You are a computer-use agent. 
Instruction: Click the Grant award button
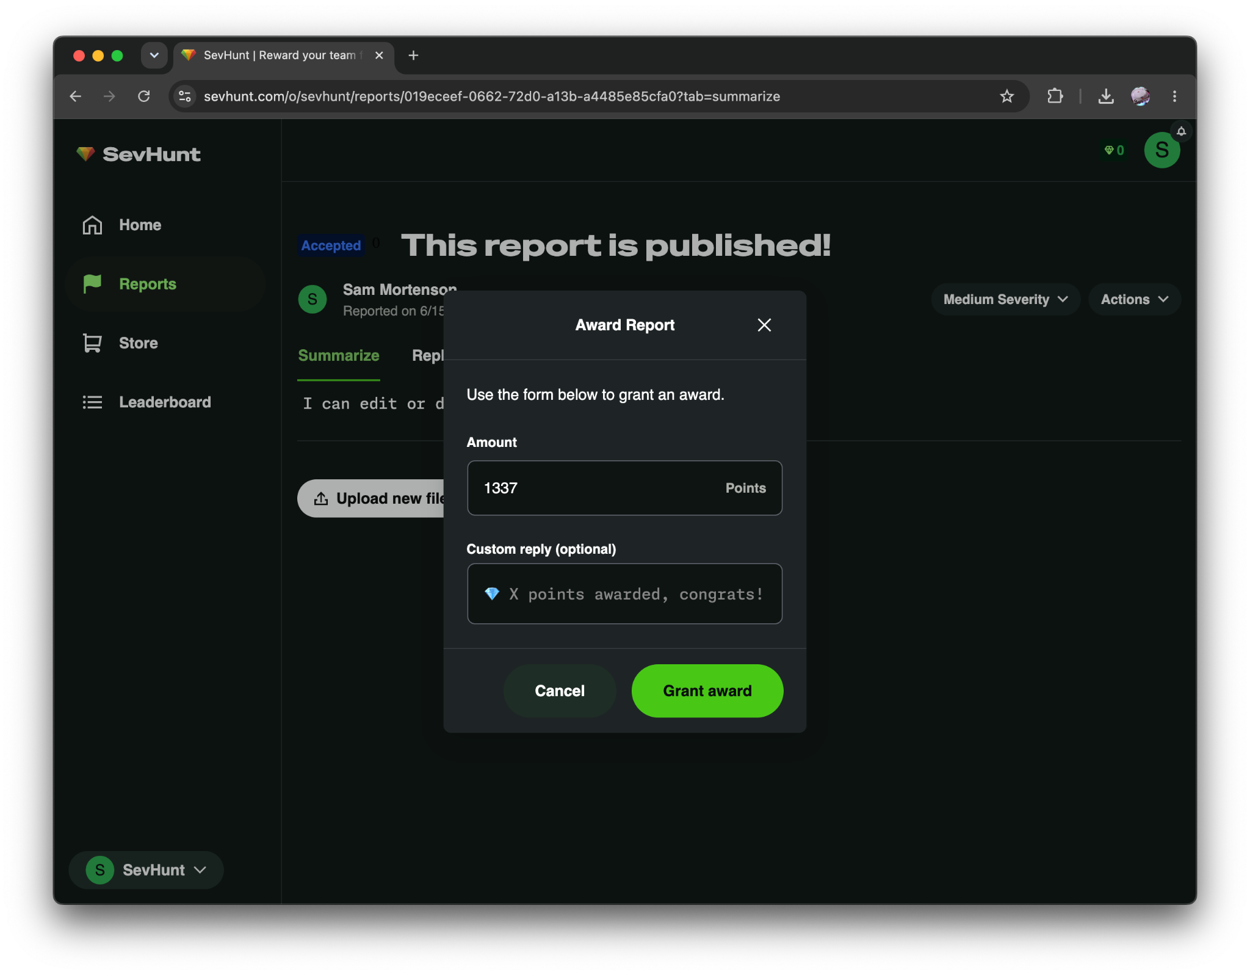point(707,690)
